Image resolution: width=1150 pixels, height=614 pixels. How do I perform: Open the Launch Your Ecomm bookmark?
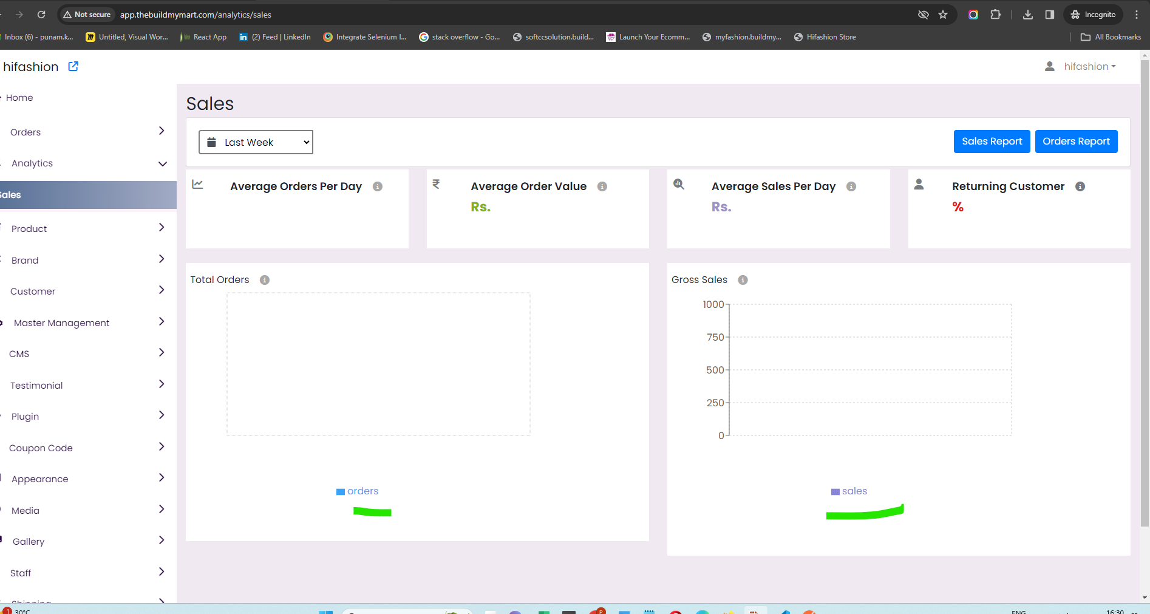(648, 37)
